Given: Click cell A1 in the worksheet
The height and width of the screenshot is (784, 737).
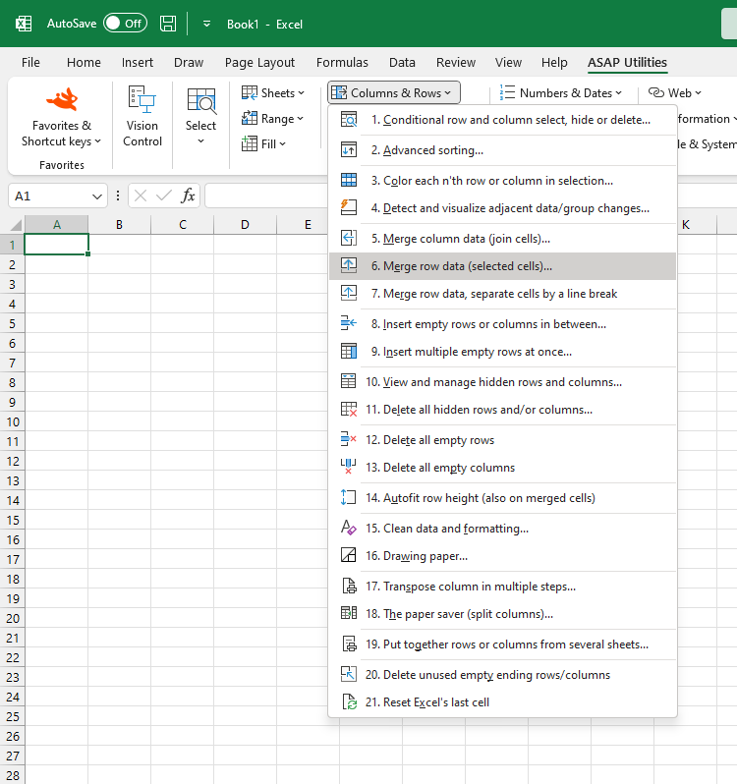Looking at the screenshot, I should [56, 245].
